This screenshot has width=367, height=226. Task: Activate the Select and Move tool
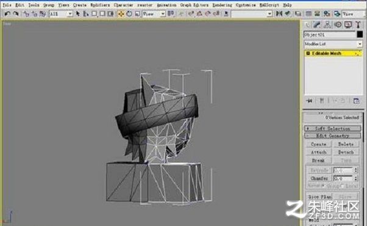tap(121, 14)
